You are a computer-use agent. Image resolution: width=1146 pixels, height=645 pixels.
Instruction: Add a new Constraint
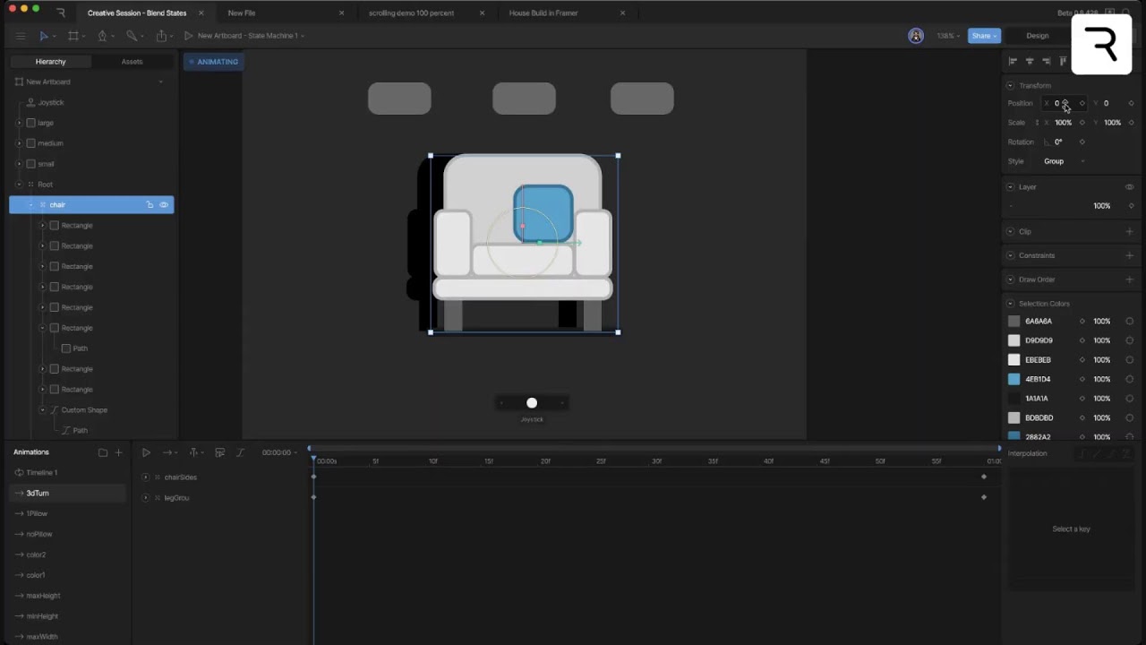pos(1129,255)
